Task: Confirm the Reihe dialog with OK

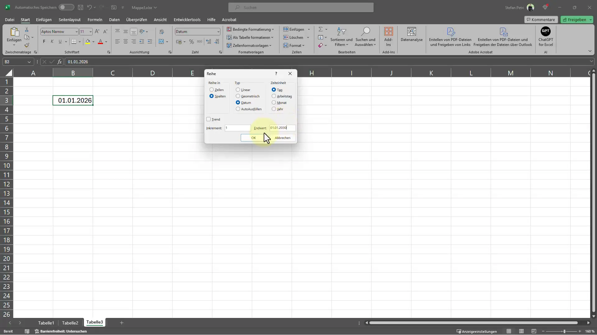Action: point(253,138)
